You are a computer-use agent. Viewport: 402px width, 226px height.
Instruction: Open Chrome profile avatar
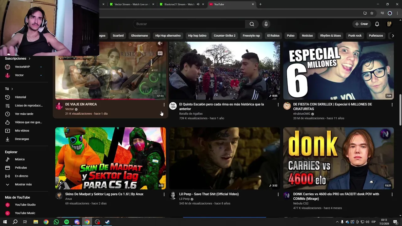click(390, 13)
